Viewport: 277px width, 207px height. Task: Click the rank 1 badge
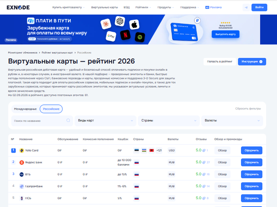tap(13, 151)
